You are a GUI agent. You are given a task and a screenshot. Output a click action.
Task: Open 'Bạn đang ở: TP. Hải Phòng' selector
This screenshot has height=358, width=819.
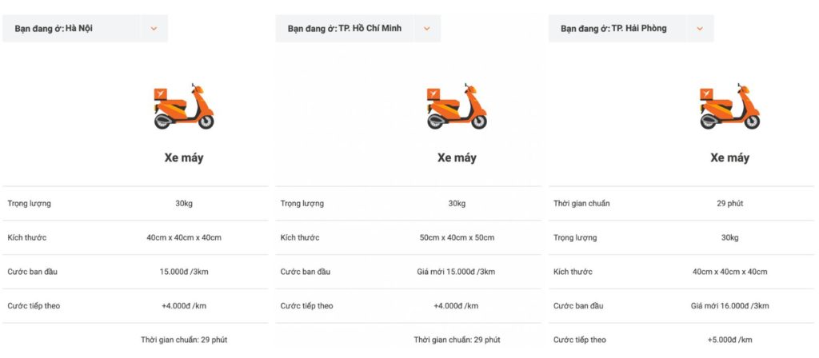(613, 29)
